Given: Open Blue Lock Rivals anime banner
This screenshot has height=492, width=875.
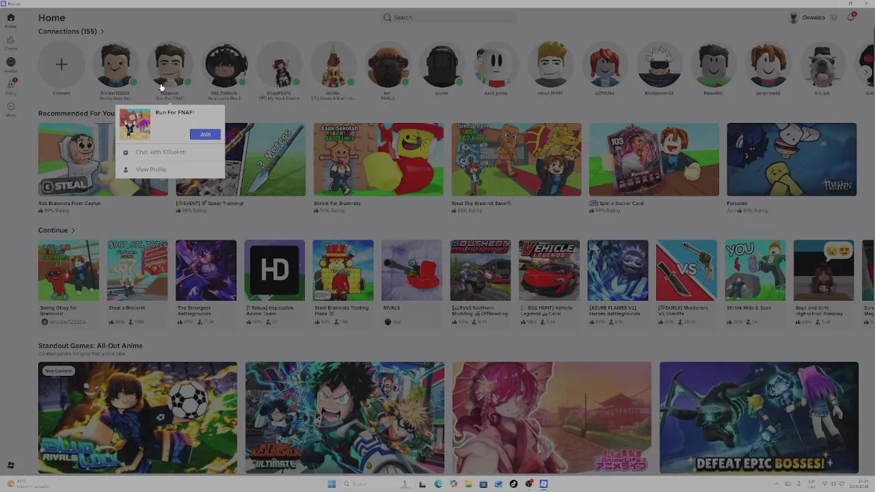Looking at the screenshot, I should (137, 418).
